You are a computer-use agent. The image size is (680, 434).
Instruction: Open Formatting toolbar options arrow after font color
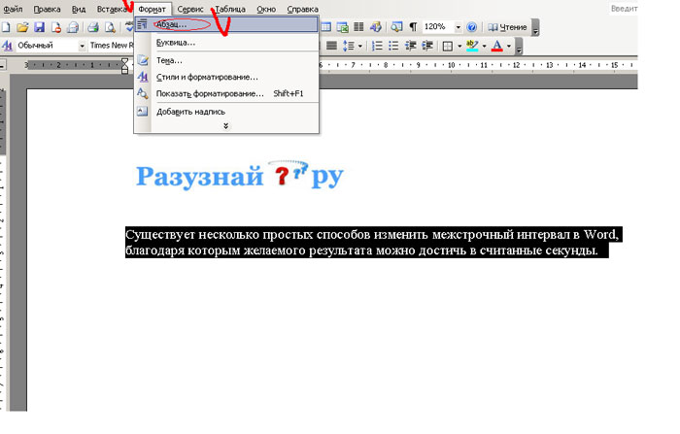pyautogui.click(x=519, y=47)
